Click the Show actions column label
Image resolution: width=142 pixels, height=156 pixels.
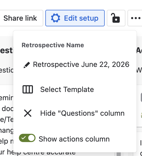point(74,139)
